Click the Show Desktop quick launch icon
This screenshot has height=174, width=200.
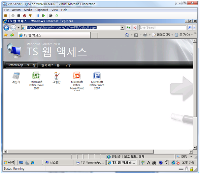coord(21,163)
